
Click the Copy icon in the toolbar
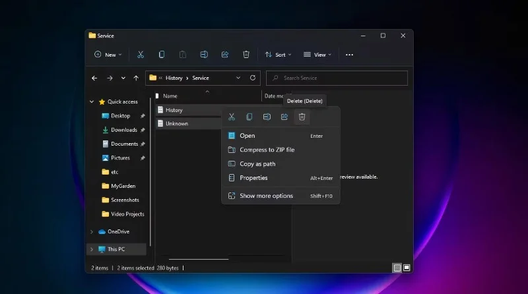point(162,55)
